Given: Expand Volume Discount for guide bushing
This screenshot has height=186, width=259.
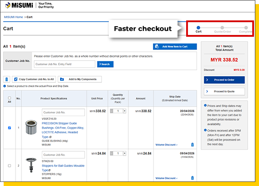Looking at the screenshot, I should 167,145.
